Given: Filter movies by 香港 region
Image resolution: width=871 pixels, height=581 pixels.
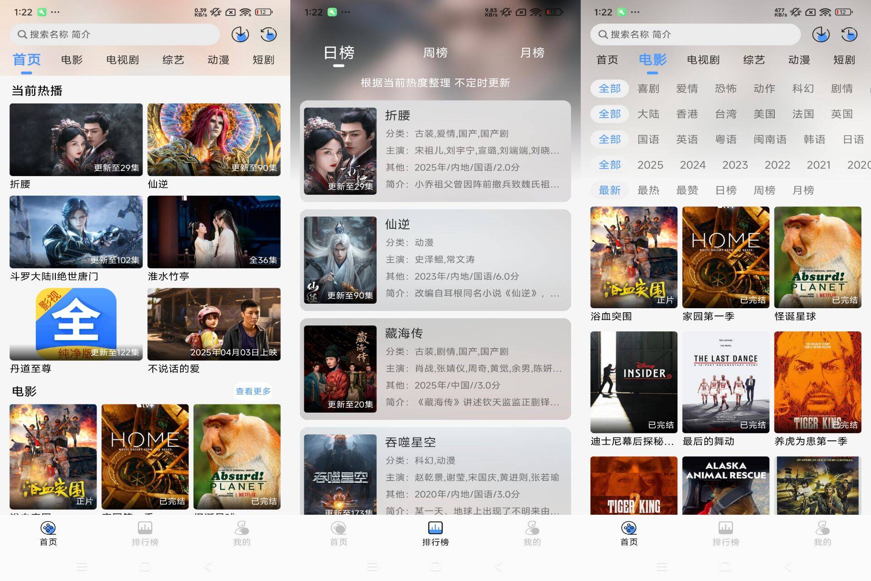Looking at the screenshot, I should click(688, 114).
